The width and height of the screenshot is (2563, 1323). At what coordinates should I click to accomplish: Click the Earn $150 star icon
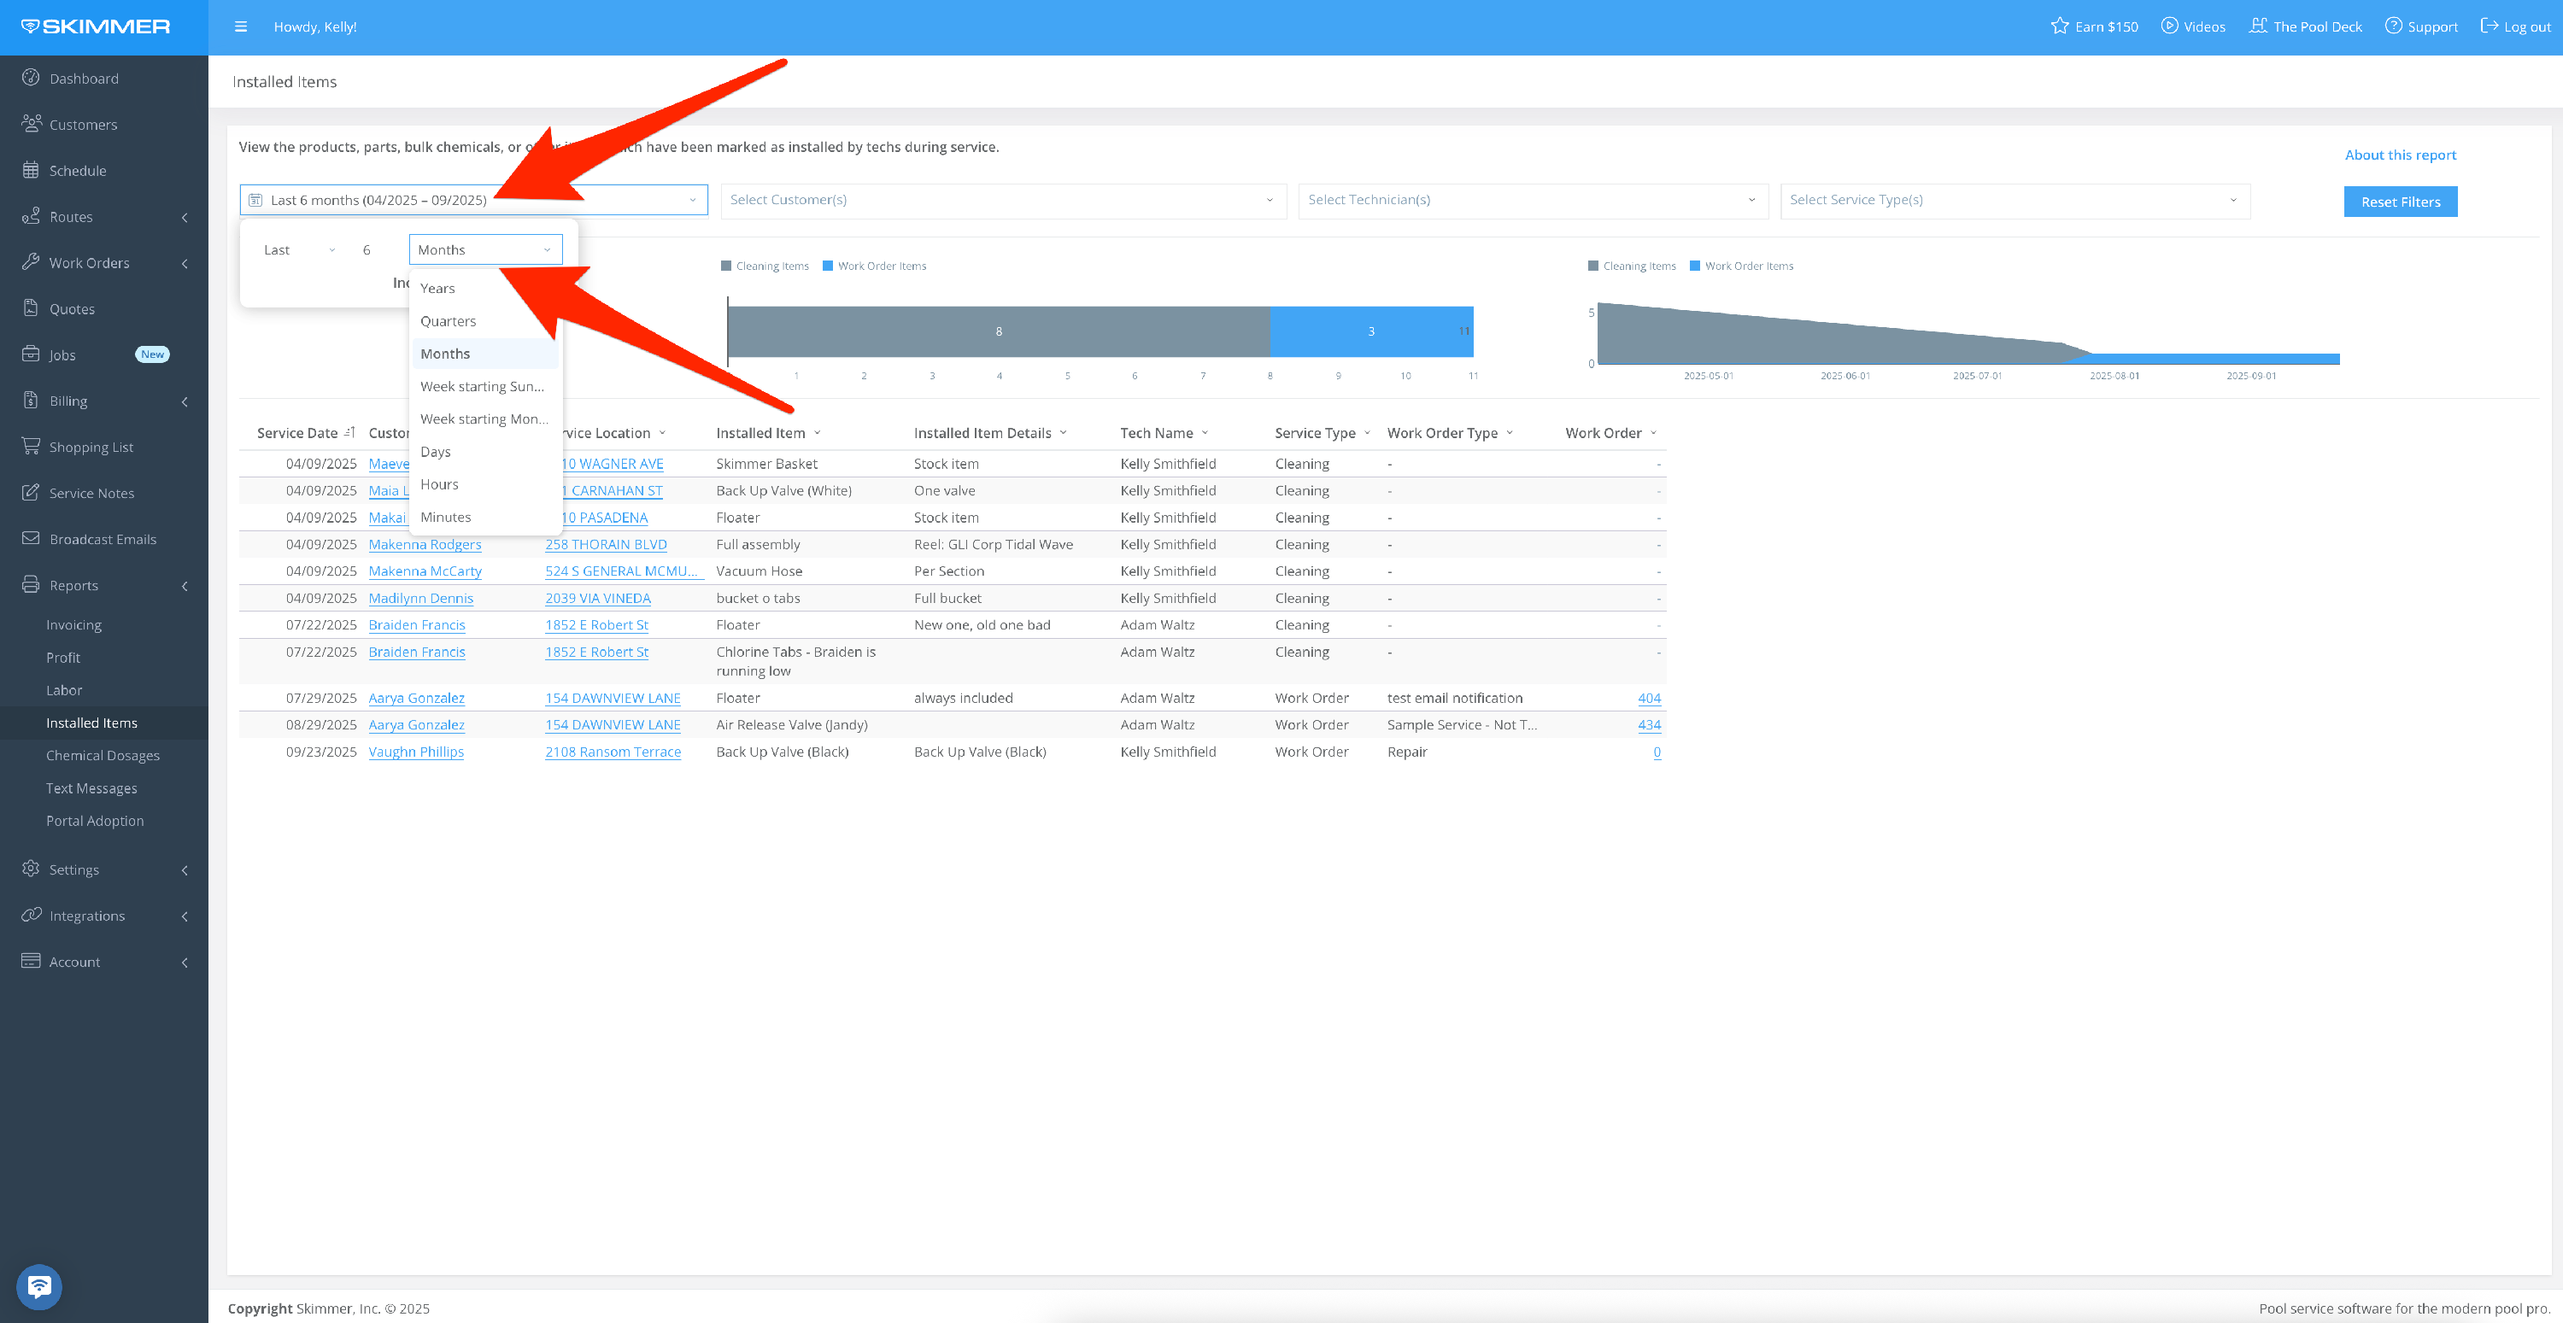click(2060, 26)
